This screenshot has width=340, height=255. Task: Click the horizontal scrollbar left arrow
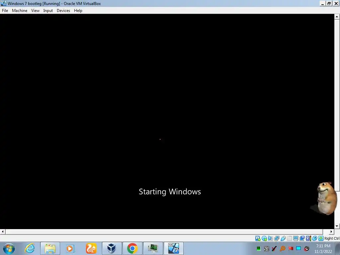coord(3,231)
